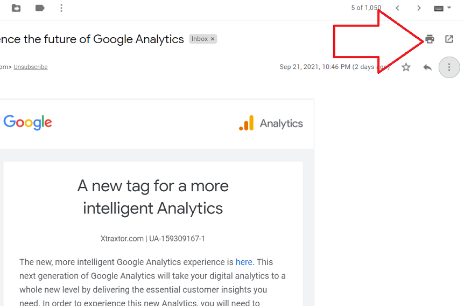Click the Move to folder icon
464x306 pixels.
[16, 8]
